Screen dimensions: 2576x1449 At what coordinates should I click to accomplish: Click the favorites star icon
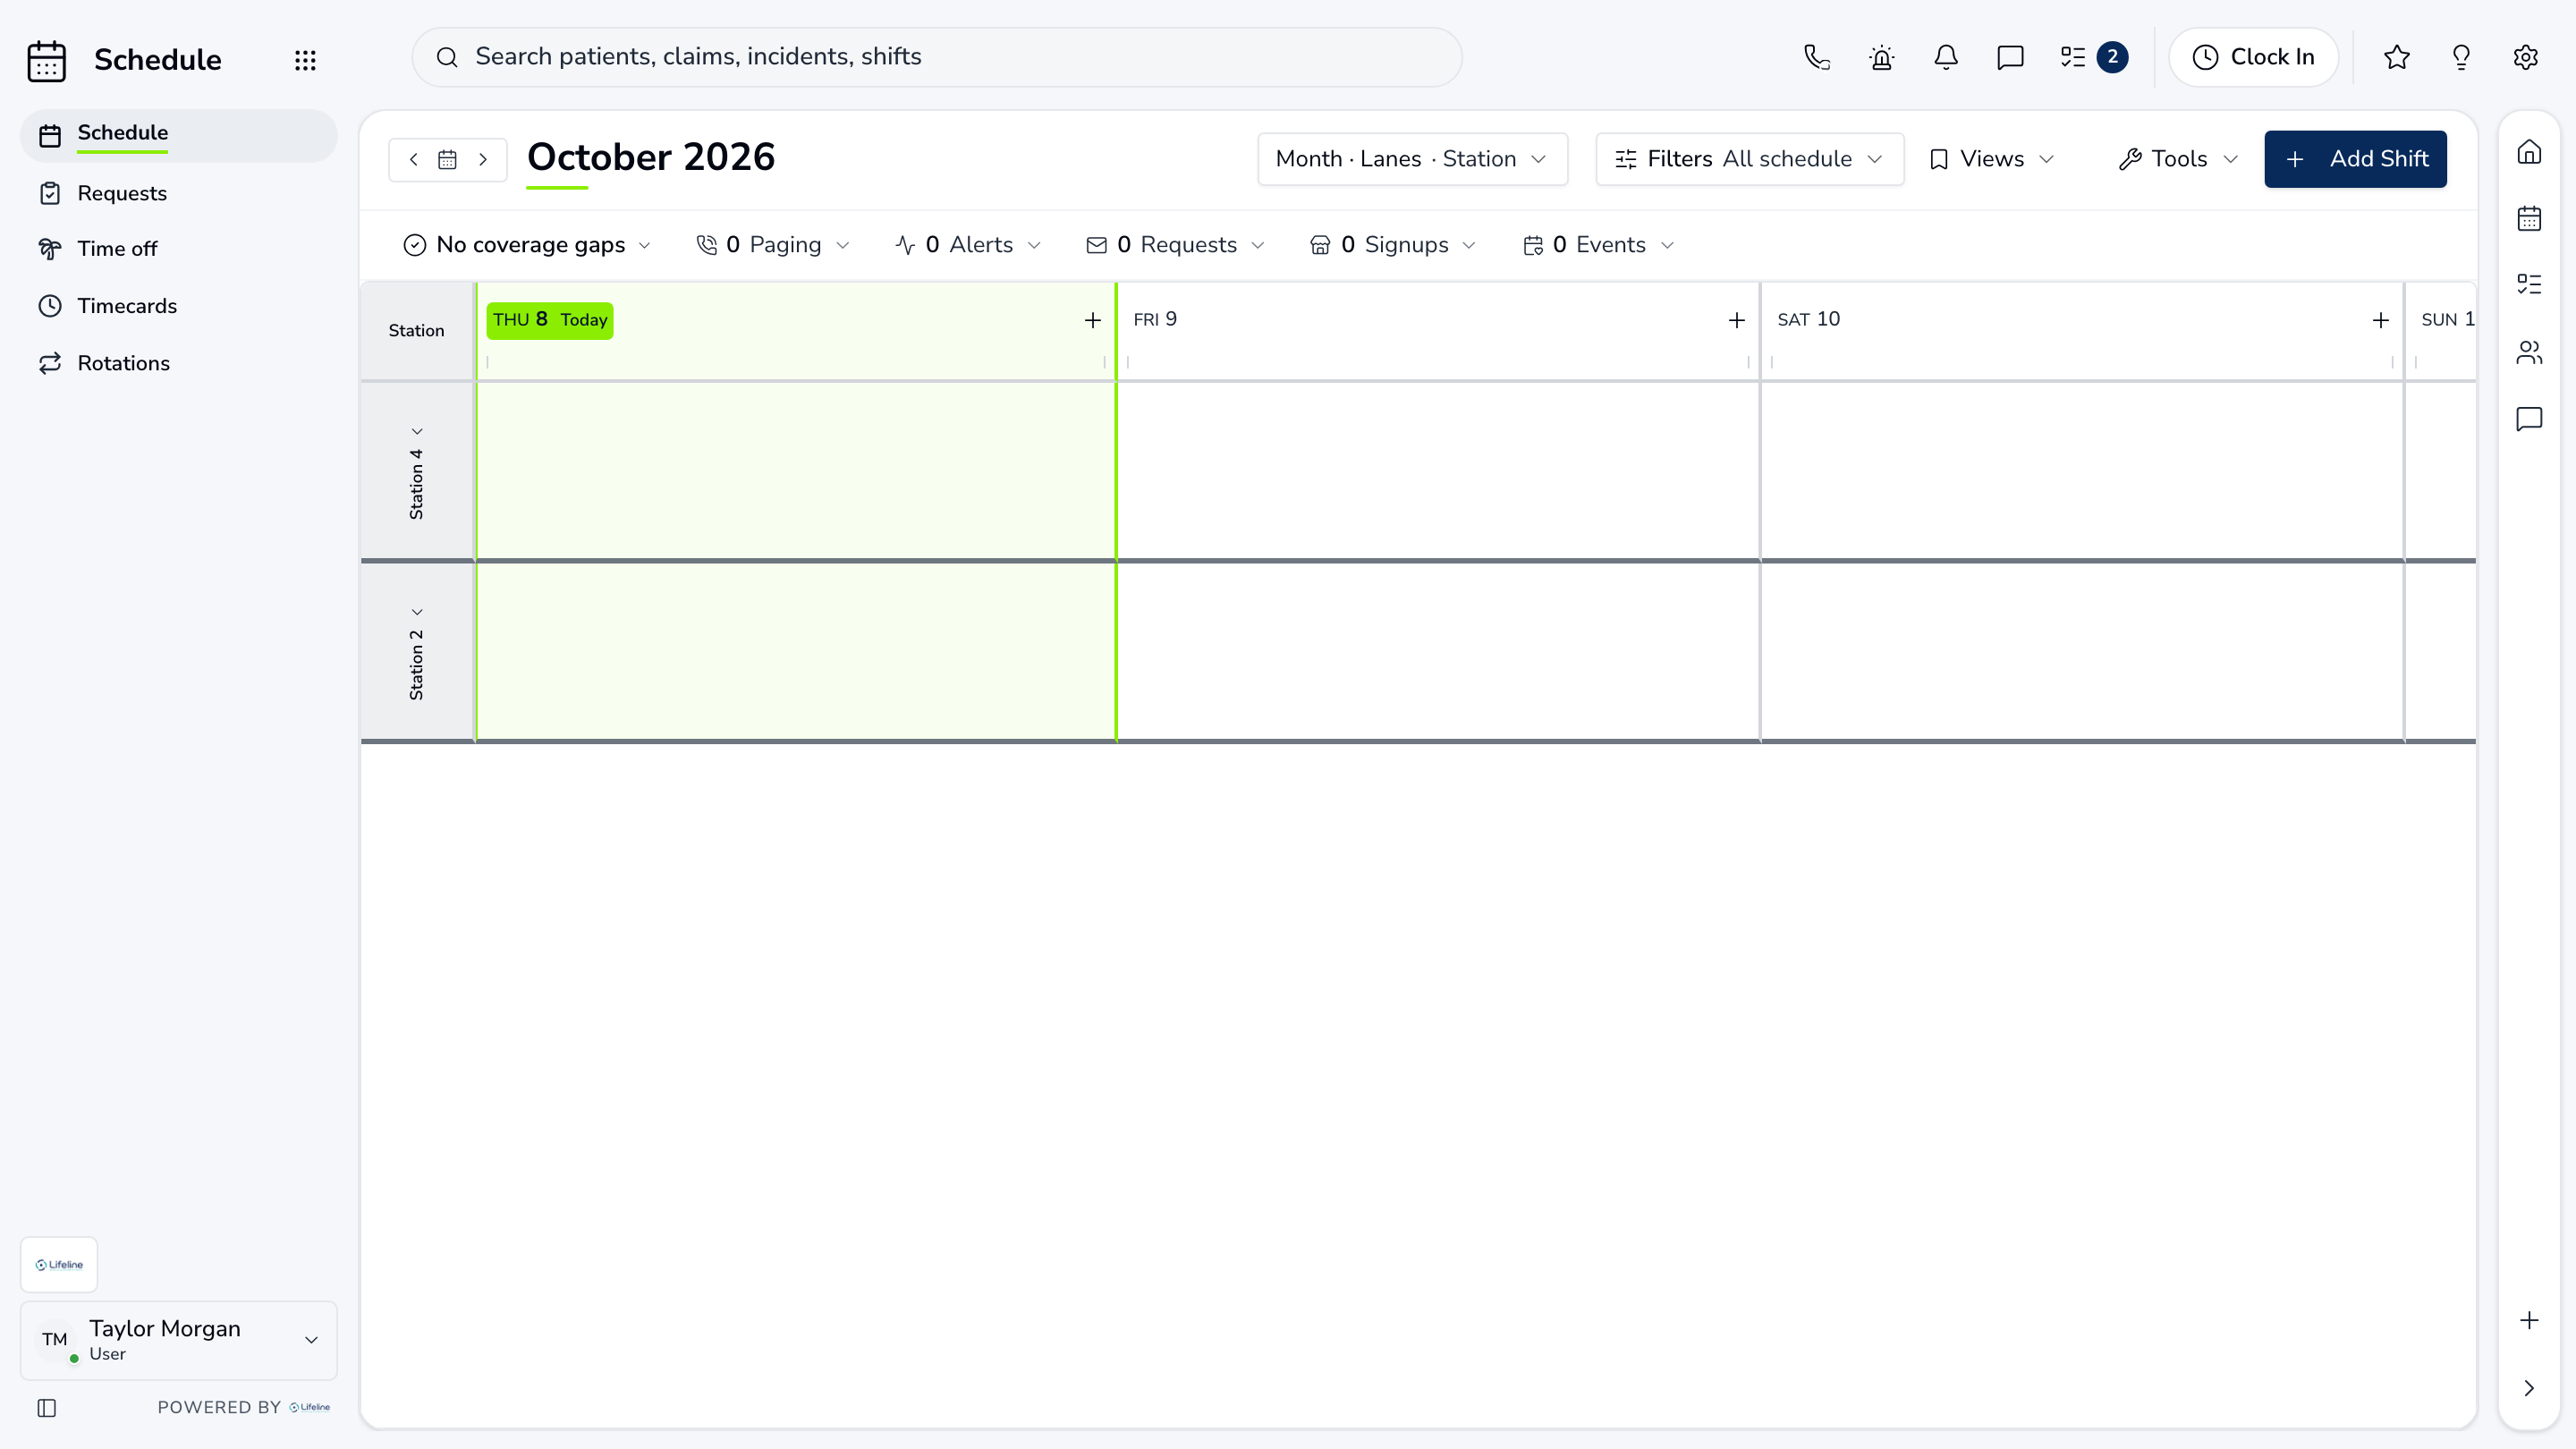tap(2397, 57)
